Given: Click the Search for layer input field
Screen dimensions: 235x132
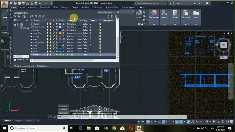Looking at the screenshot, I should tap(107, 12).
